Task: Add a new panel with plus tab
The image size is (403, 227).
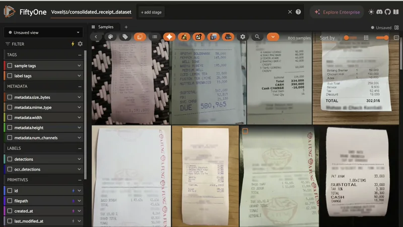Action: pyautogui.click(x=126, y=27)
